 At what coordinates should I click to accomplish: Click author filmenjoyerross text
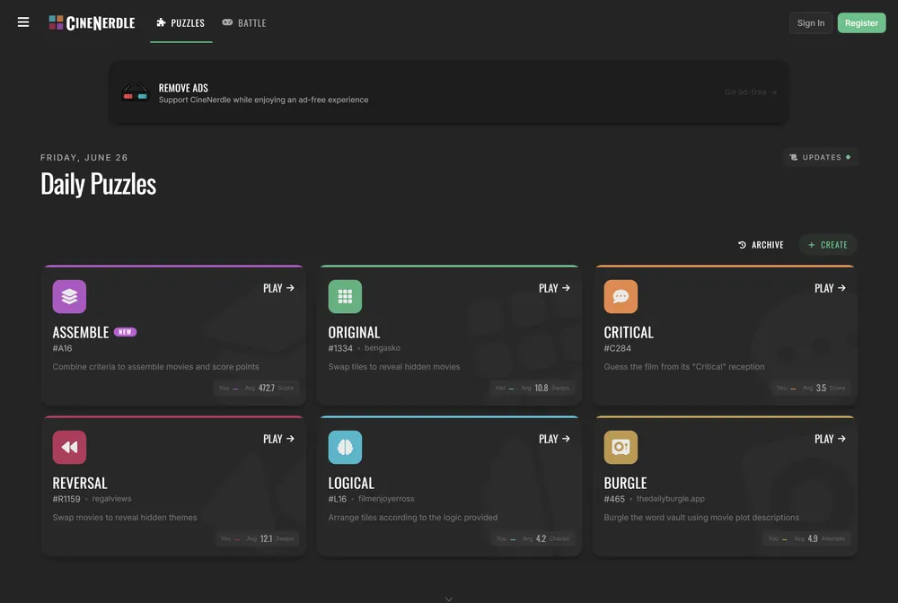(386, 499)
